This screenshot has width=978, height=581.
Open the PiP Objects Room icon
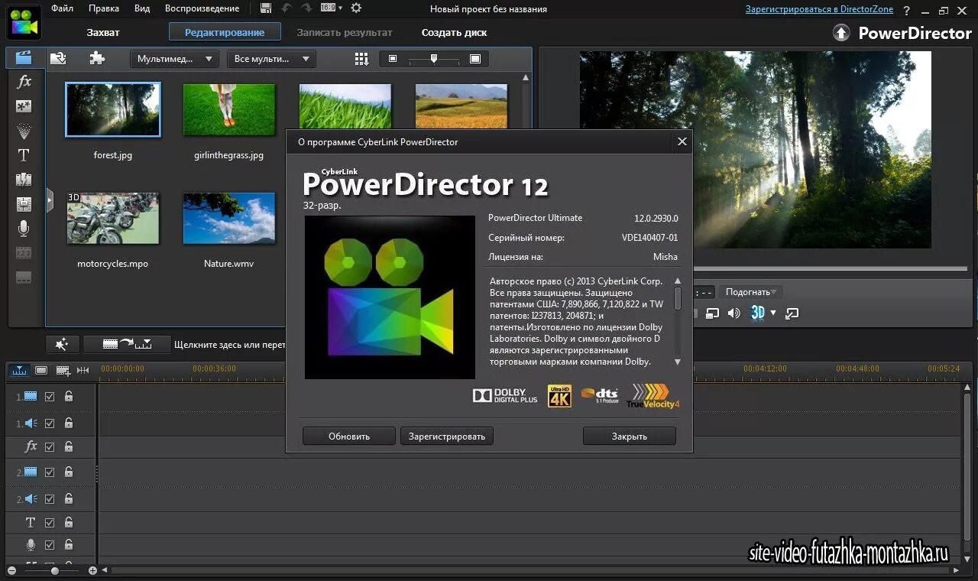[x=24, y=106]
